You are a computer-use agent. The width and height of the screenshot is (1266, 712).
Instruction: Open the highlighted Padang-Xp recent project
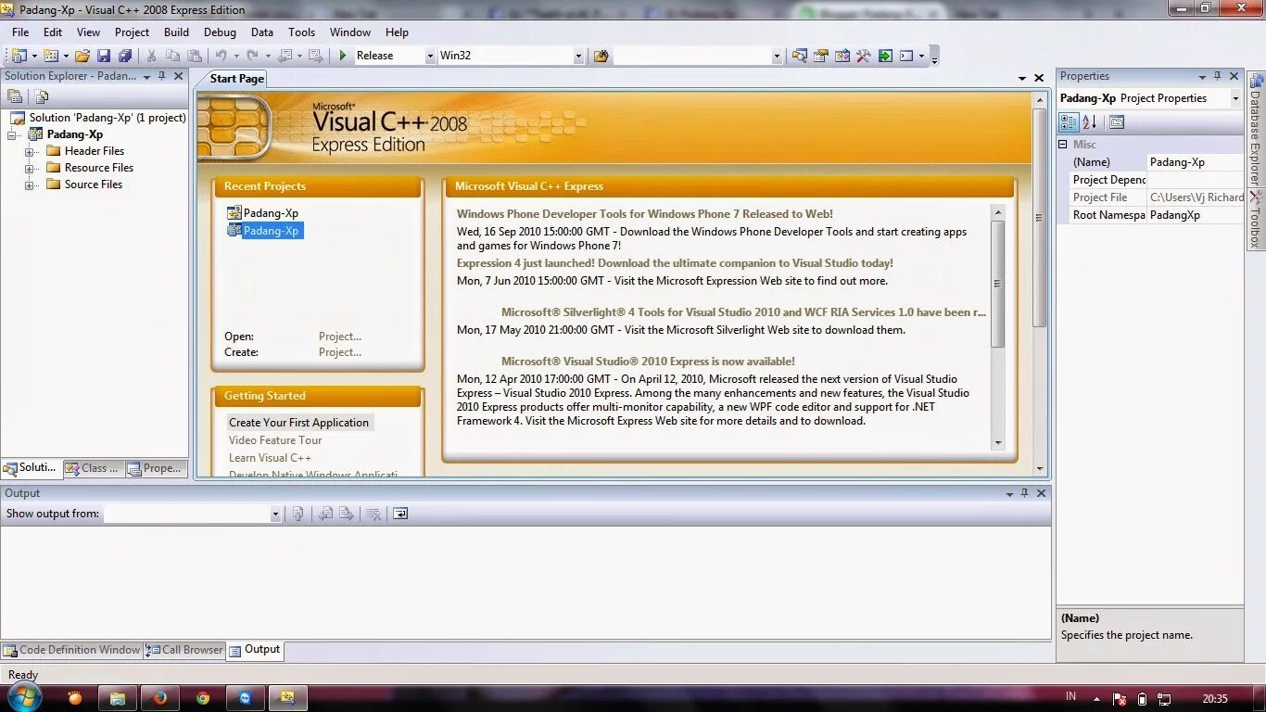(264, 231)
